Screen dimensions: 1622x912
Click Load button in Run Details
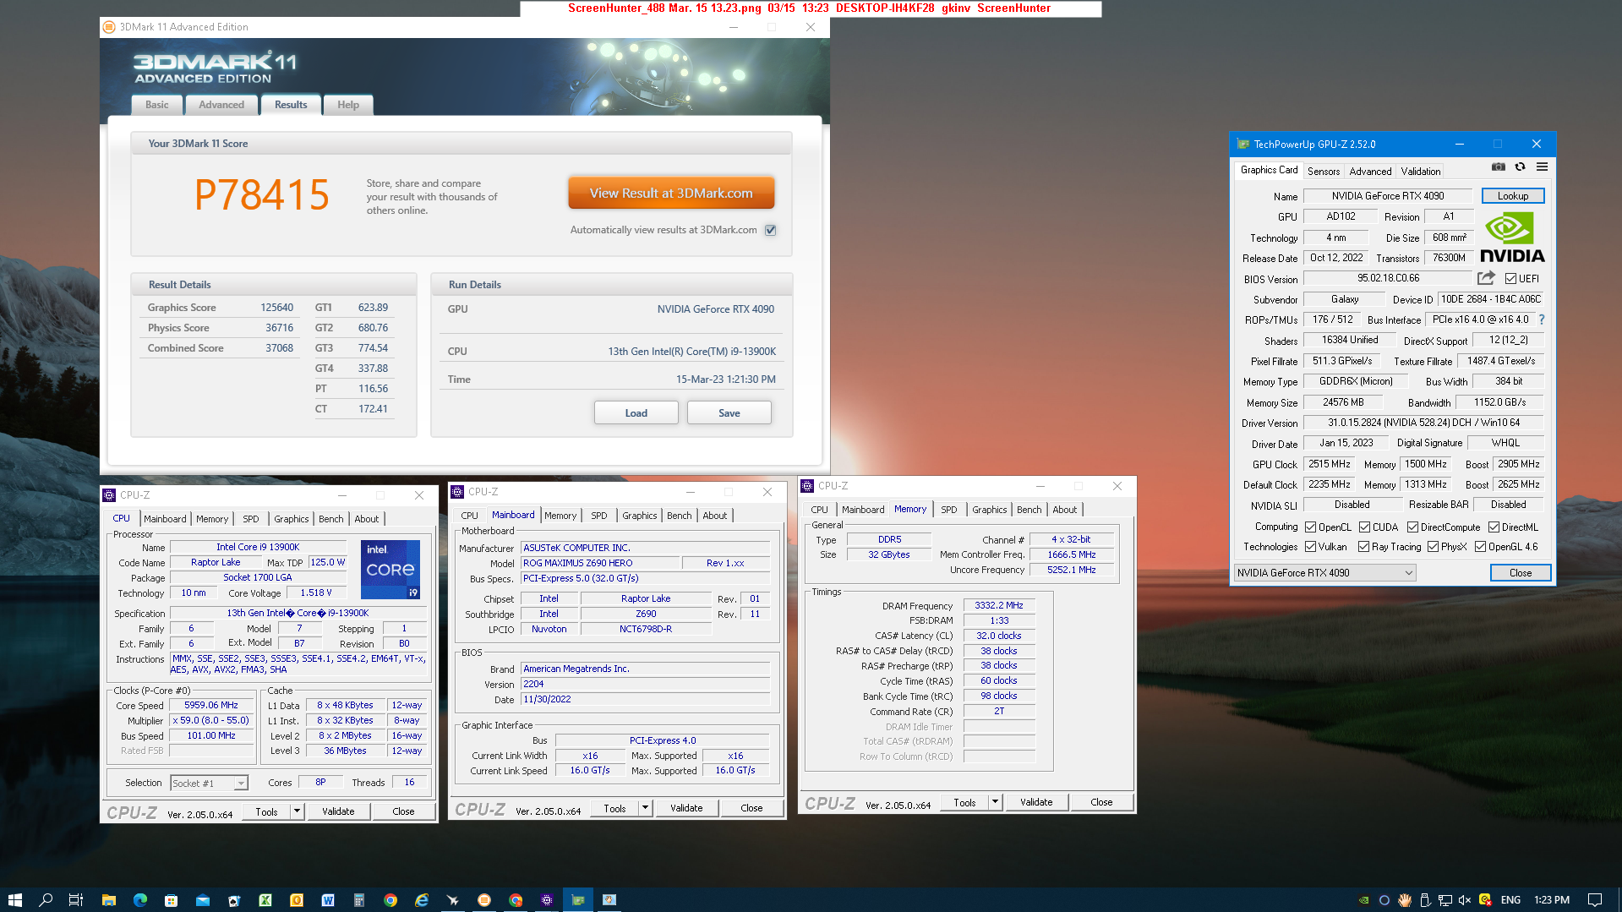coord(636,413)
